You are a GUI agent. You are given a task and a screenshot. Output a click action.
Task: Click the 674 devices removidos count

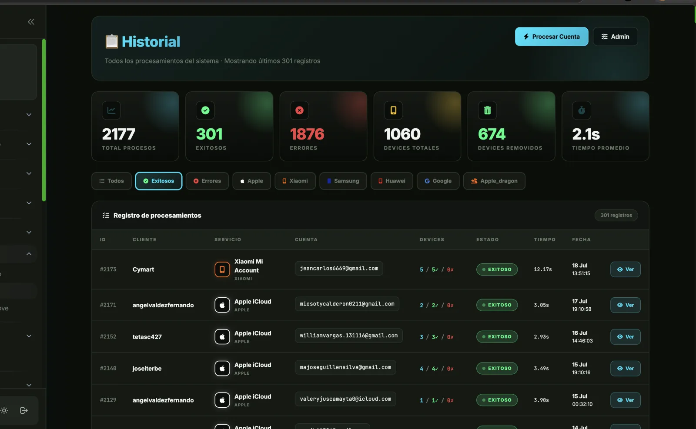coord(492,134)
